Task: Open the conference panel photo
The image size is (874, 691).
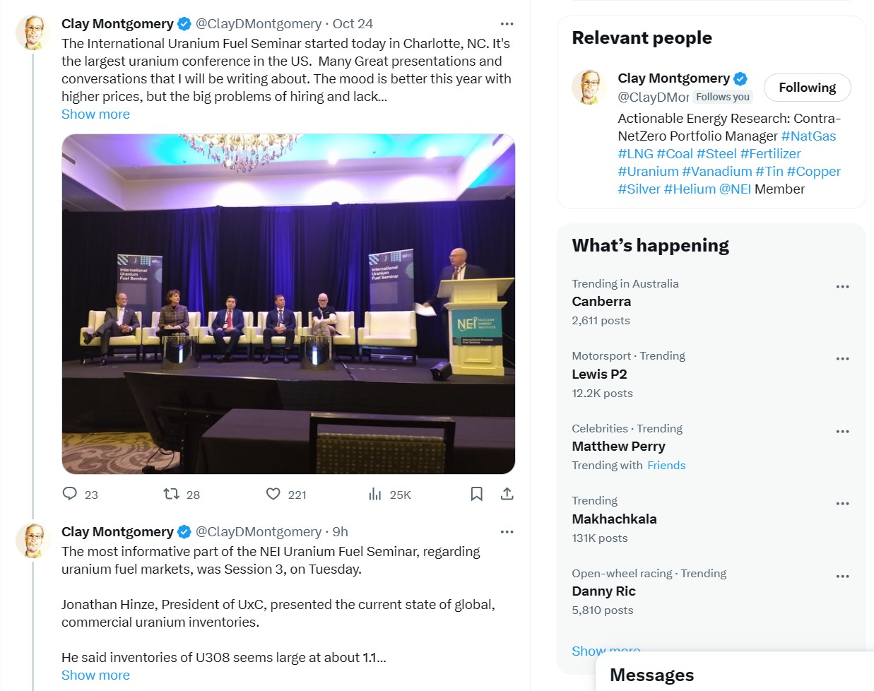Action: point(288,304)
